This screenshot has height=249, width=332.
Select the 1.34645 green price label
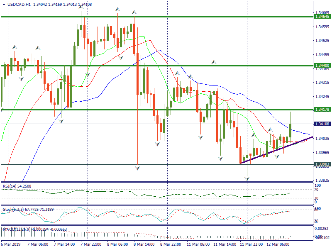click(x=322, y=17)
